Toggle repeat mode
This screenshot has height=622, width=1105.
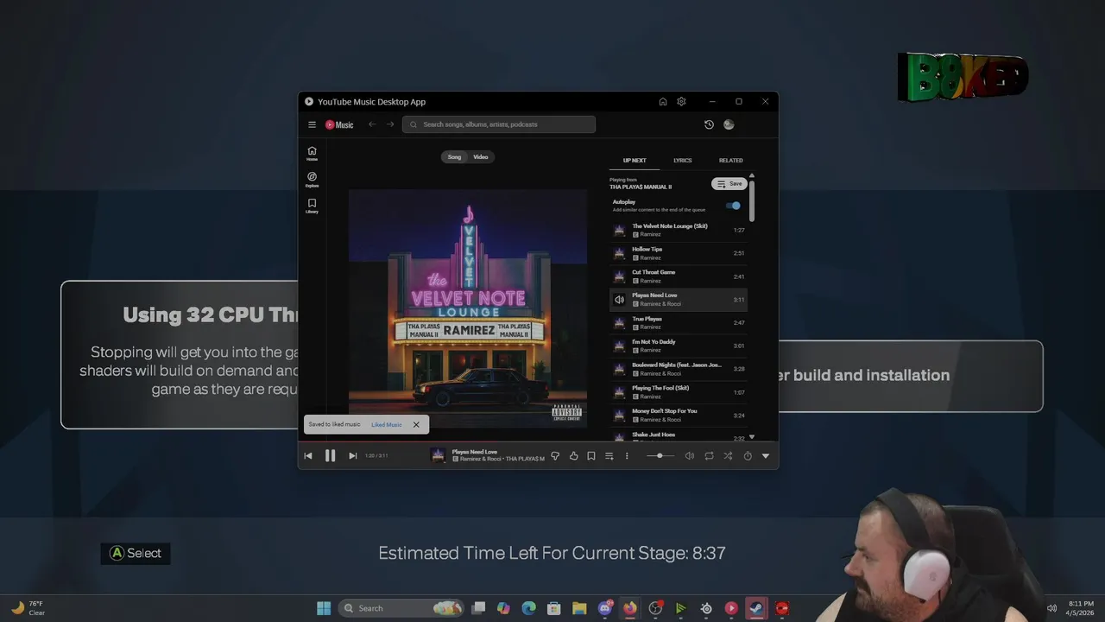click(709, 455)
